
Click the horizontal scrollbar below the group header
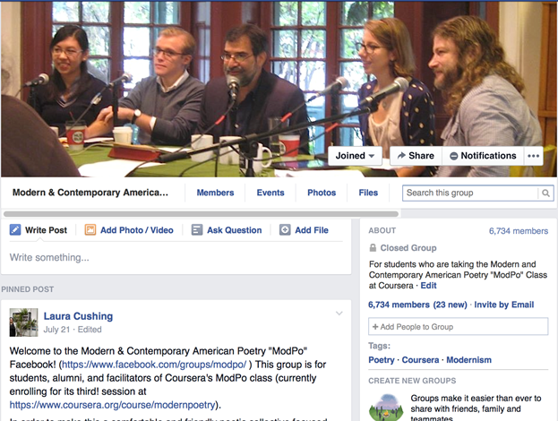point(201,214)
